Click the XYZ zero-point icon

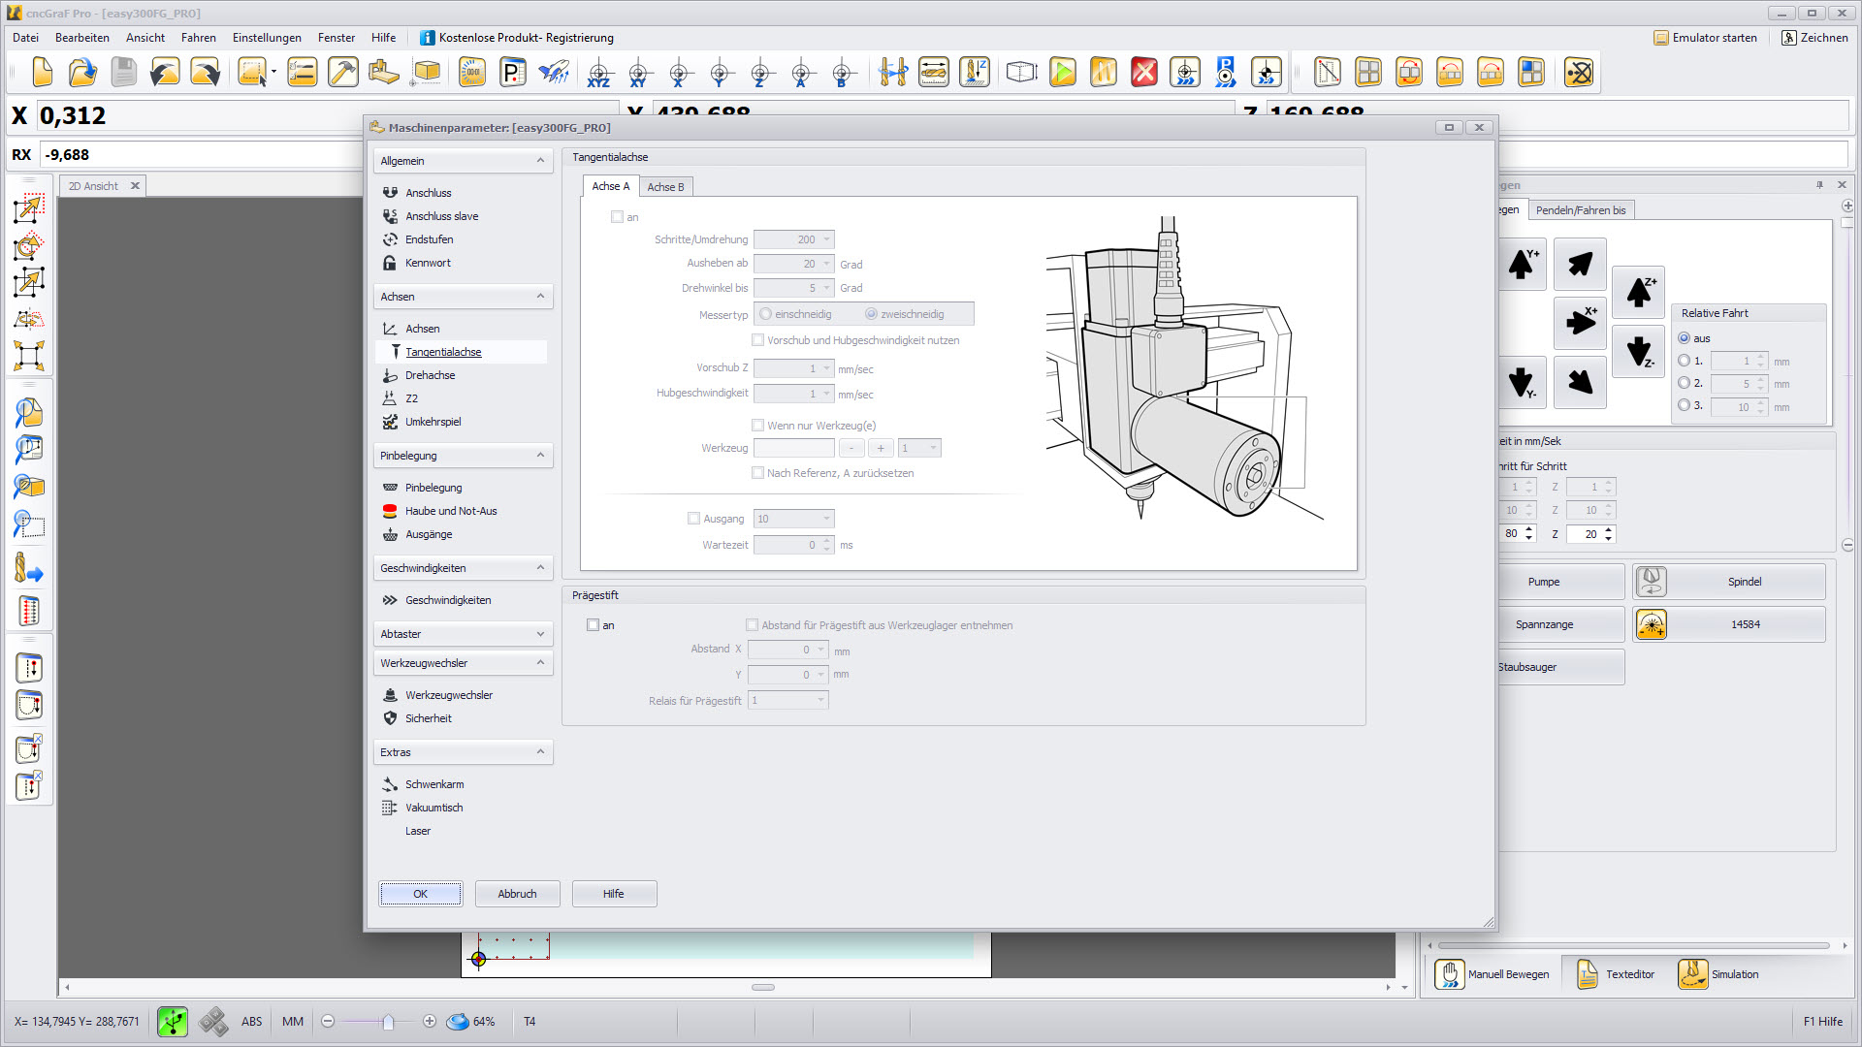pos(598,73)
